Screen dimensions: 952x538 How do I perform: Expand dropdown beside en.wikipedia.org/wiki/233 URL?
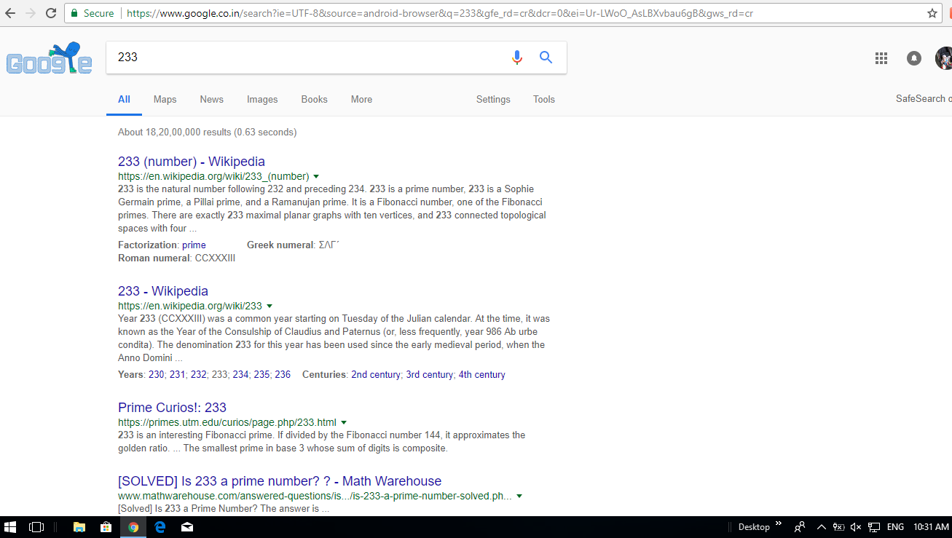pos(270,306)
